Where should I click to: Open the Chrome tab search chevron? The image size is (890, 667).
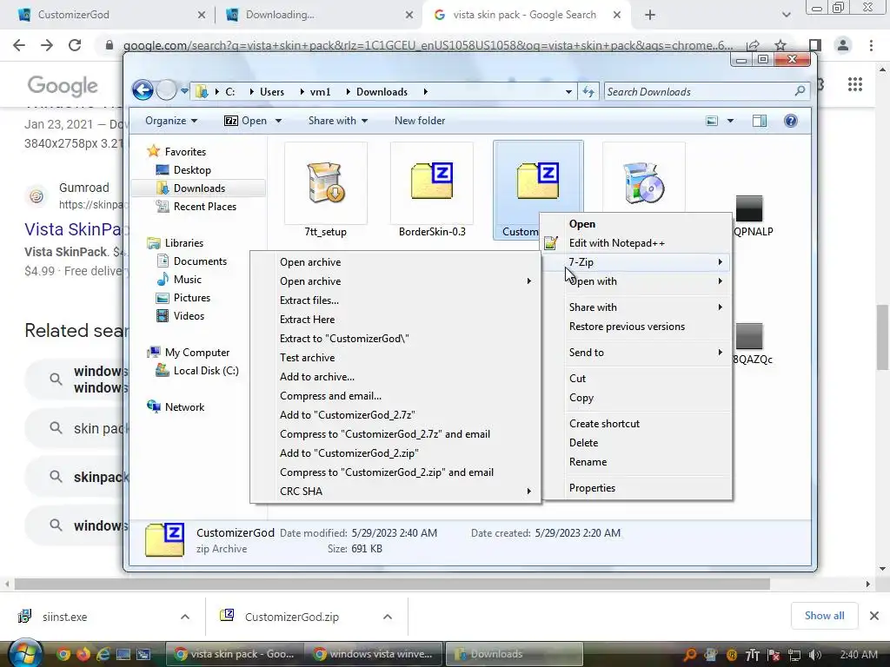[786, 15]
